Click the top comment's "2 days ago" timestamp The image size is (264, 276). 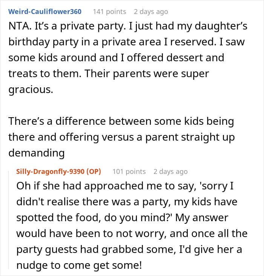point(151,11)
